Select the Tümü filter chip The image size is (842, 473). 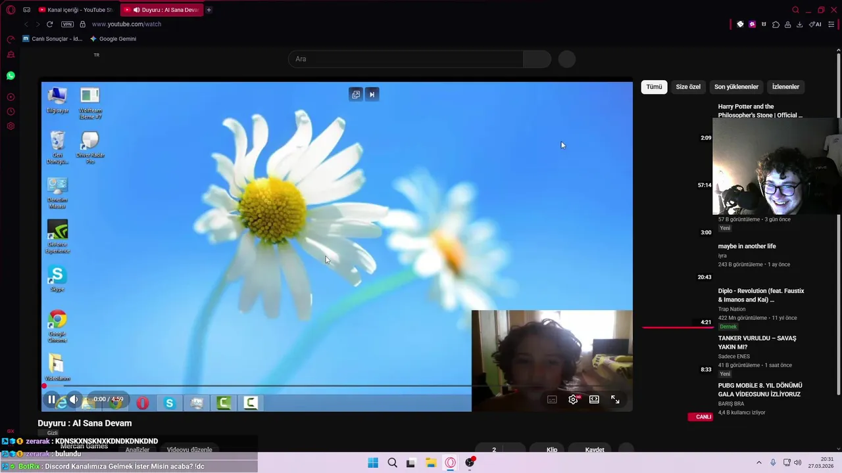tap(654, 87)
